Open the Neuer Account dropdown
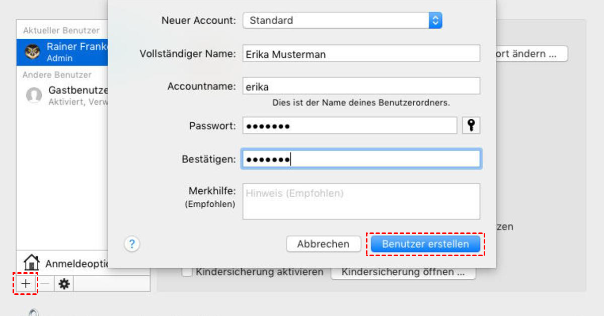The height and width of the screenshot is (316, 604). click(x=342, y=21)
